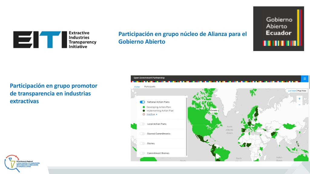The height and width of the screenshot is (174, 310).
Task: Click the Indian Ocean map label
Action: click(279, 159)
